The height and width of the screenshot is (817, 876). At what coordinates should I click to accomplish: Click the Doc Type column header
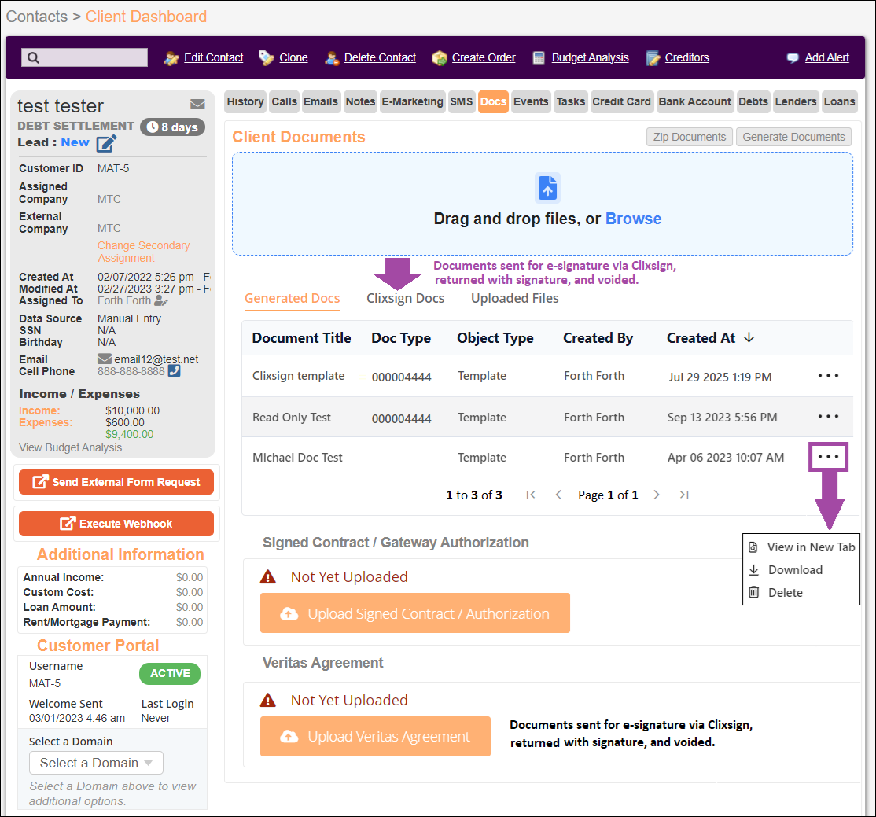point(401,338)
